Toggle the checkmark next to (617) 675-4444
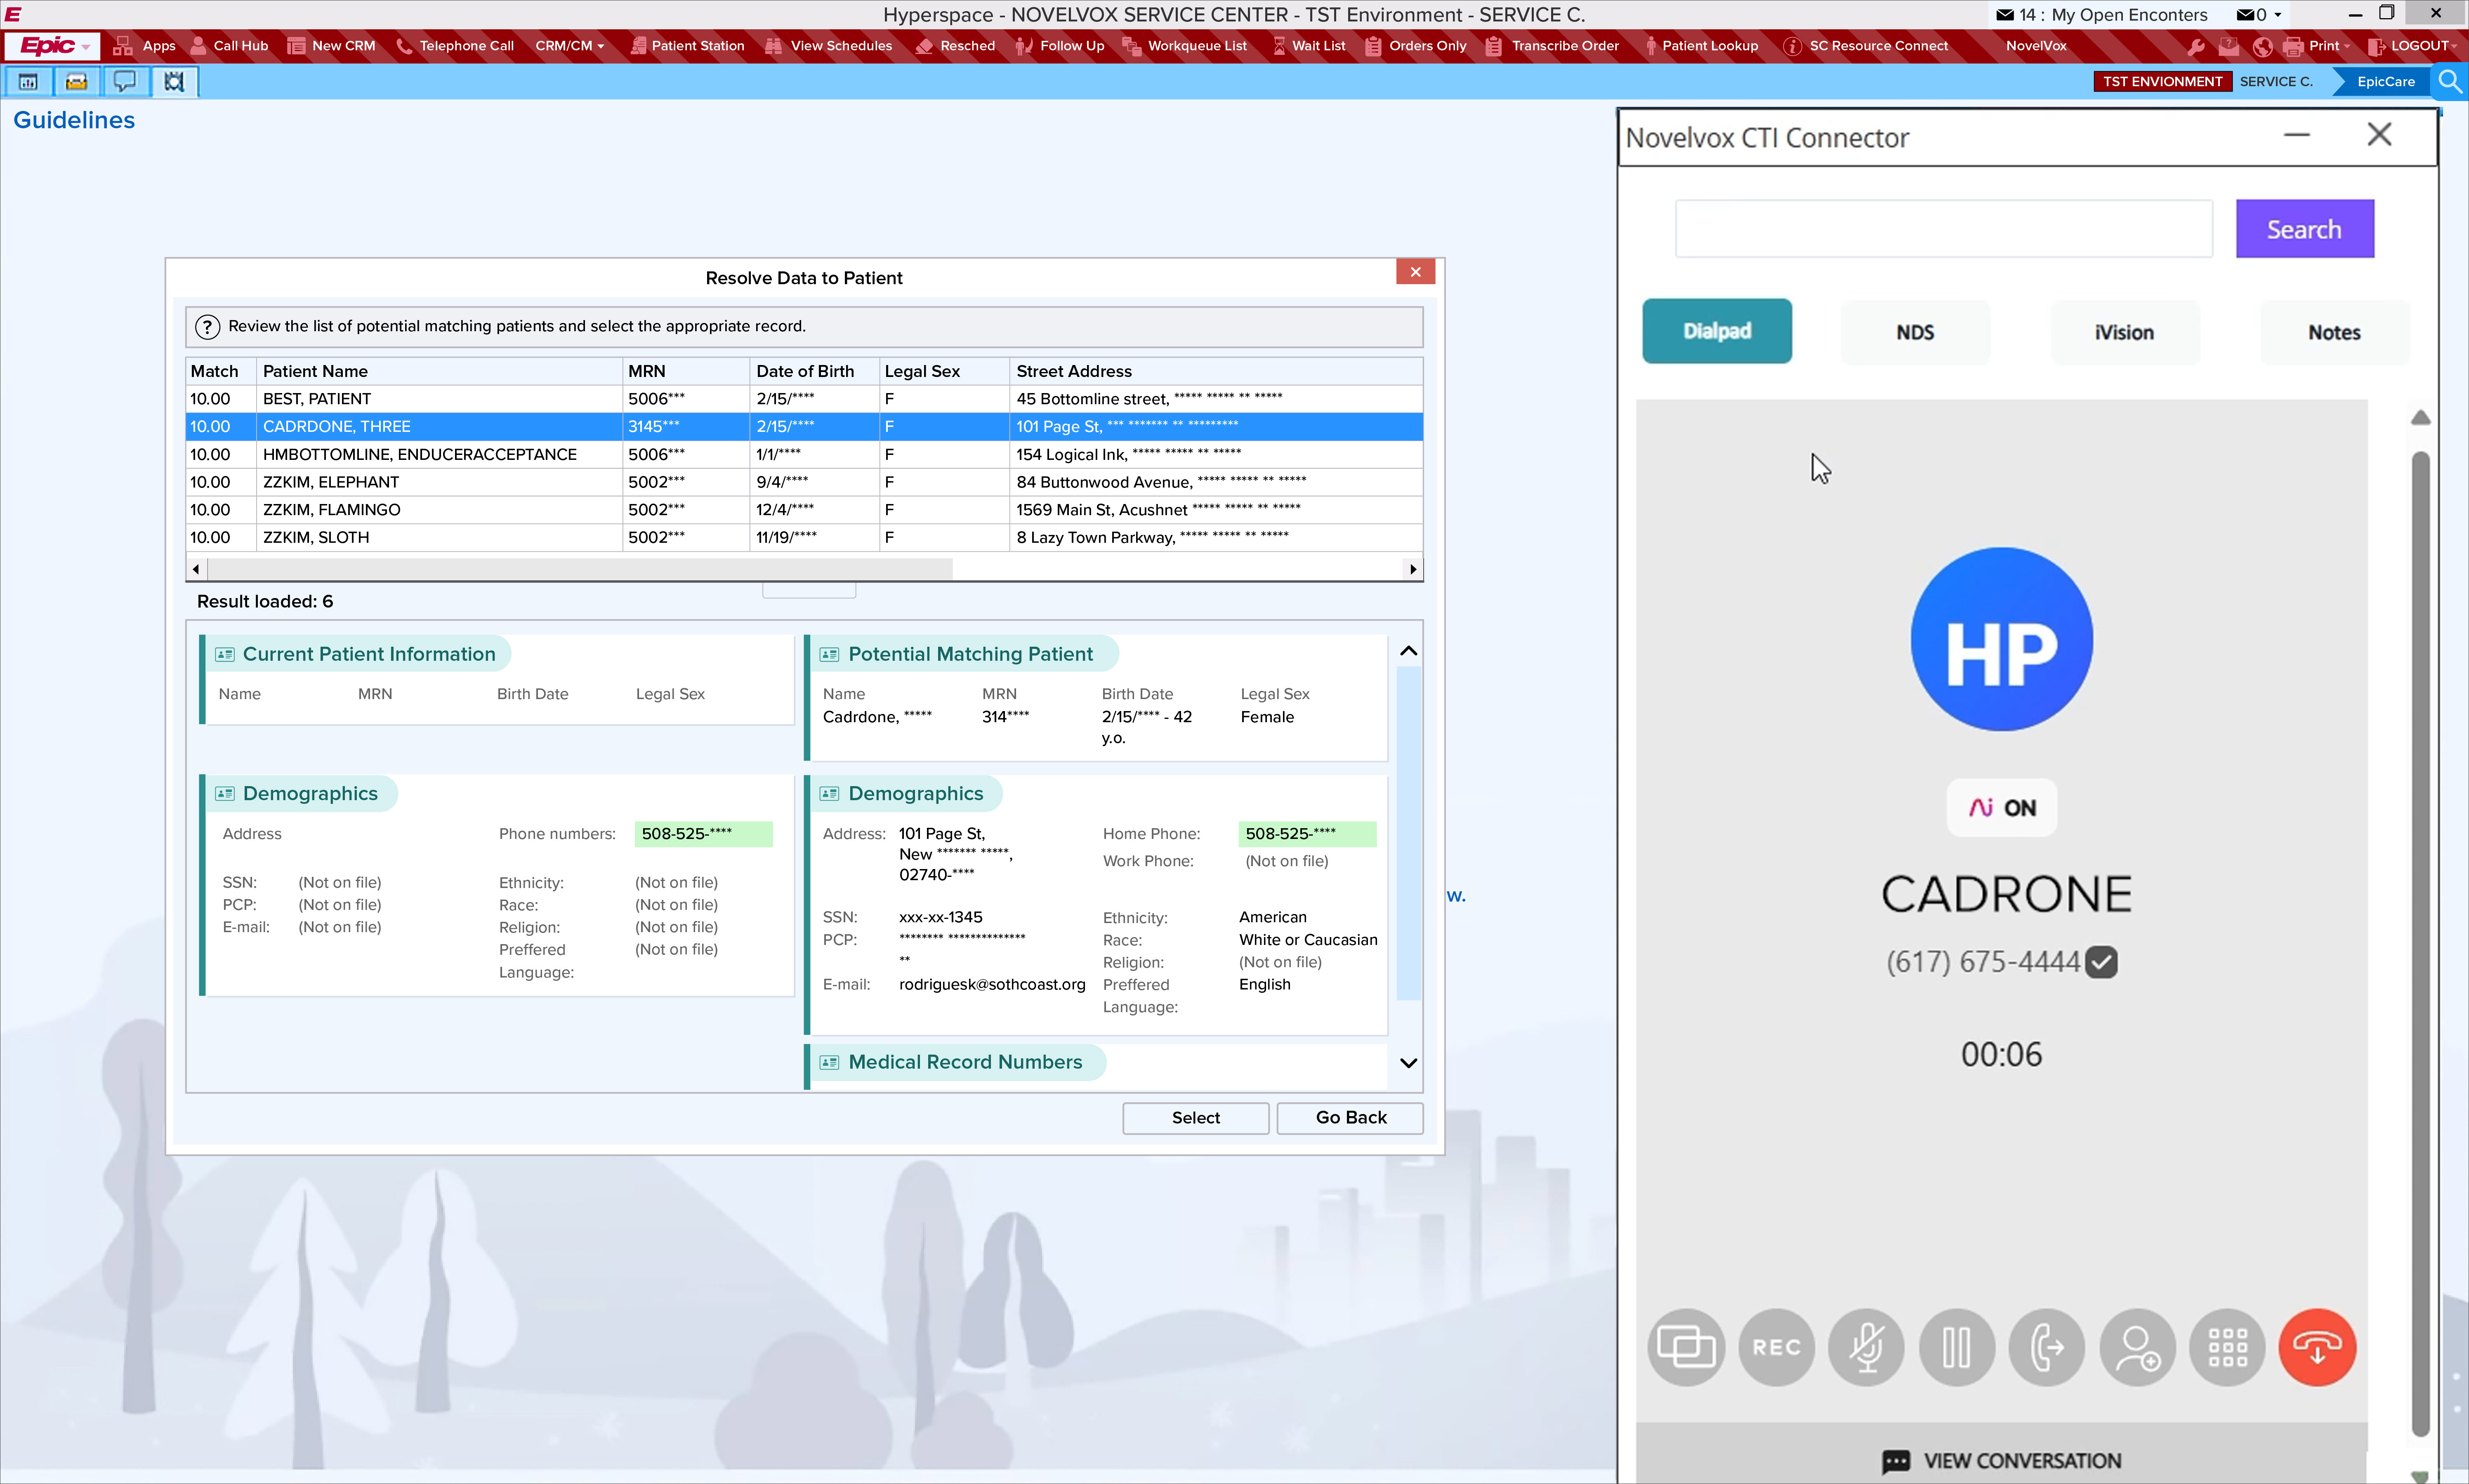Viewport: 2469px width, 1484px height. [x=2102, y=962]
